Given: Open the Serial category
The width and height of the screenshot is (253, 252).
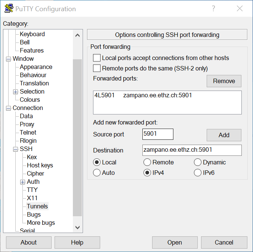Looking at the screenshot, I should (x=27, y=230).
